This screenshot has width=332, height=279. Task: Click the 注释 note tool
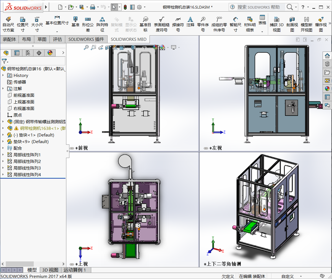[x=190, y=22]
